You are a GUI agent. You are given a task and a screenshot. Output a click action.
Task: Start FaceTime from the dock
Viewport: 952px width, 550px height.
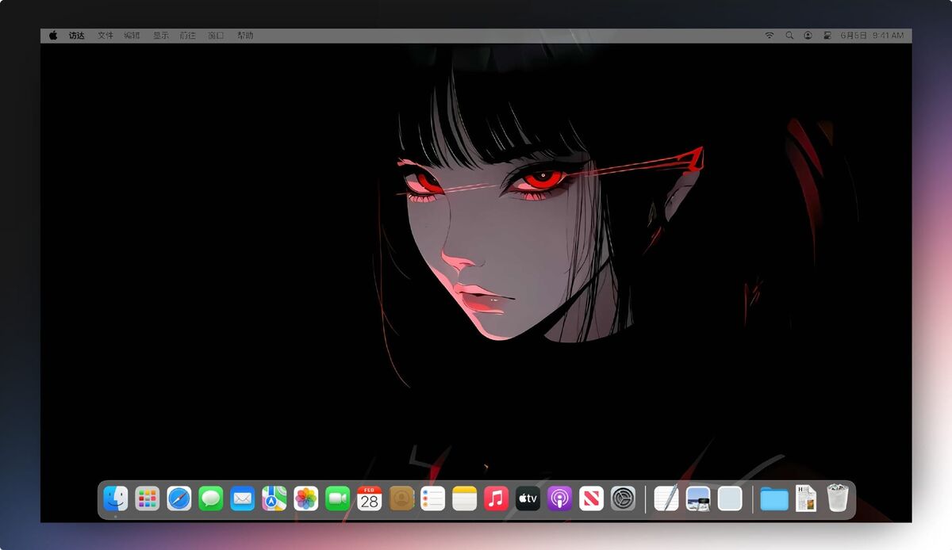pyautogui.click(x=338, y=498)
